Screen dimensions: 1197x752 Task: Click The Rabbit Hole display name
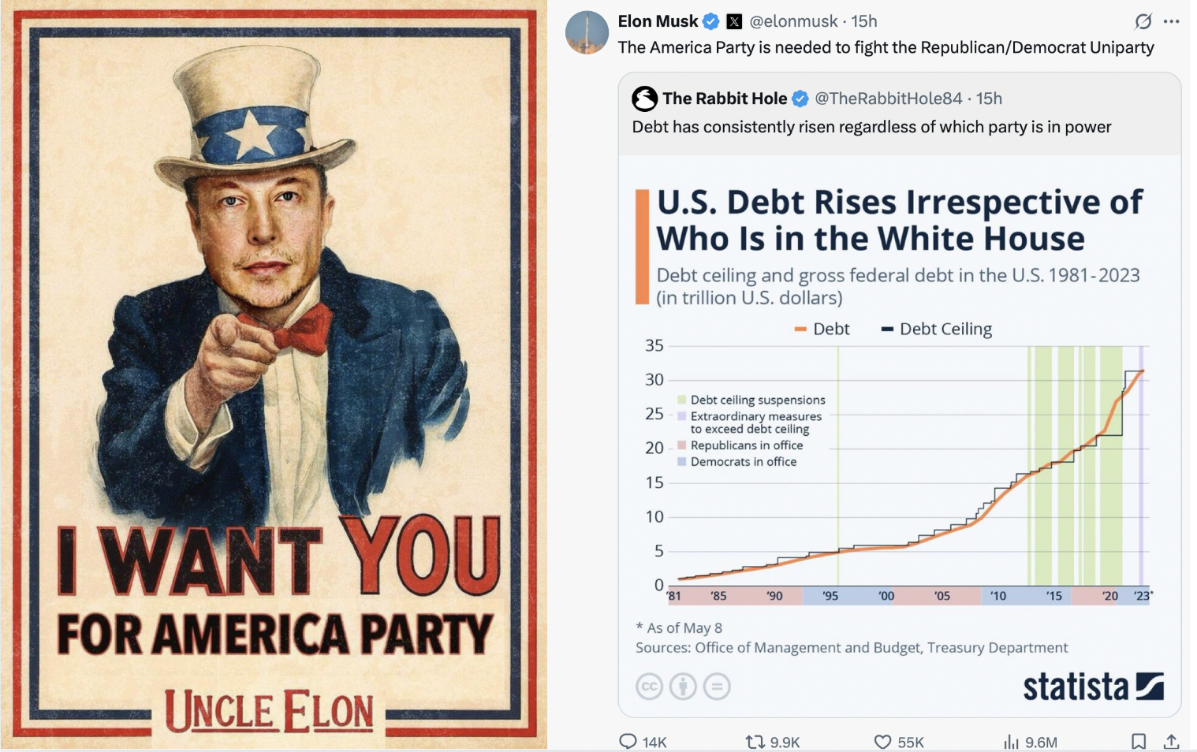point(725,99)
